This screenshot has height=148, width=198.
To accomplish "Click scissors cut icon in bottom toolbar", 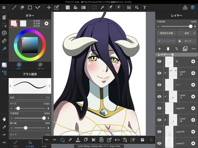I will 93,140.
